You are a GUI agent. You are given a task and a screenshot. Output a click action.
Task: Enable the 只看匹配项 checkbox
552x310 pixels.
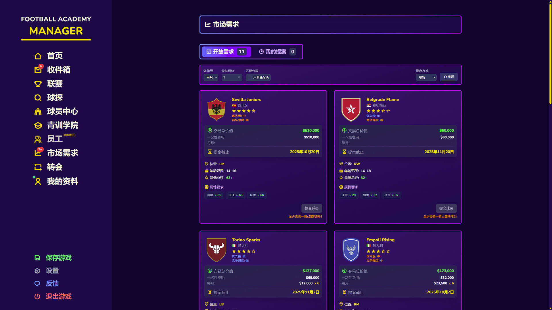(250, 77)
